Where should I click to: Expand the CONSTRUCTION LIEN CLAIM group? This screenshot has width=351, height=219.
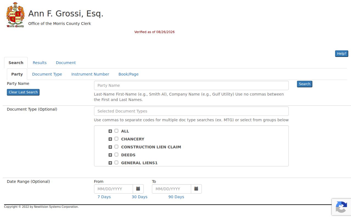[110, 147]
